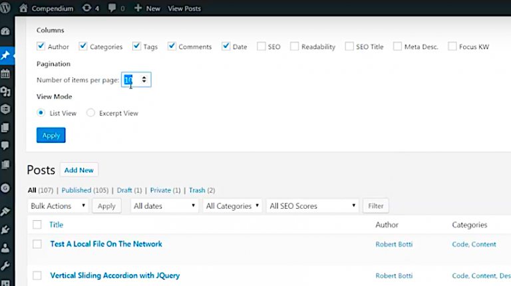Viewport: 511px width, 286px height.
Task: Enable the SEO Title column checkbox
Action: 349,47
